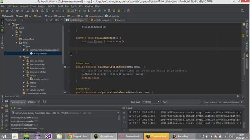
Task: Toggle the Favorites side tool window
Action: 2,102
